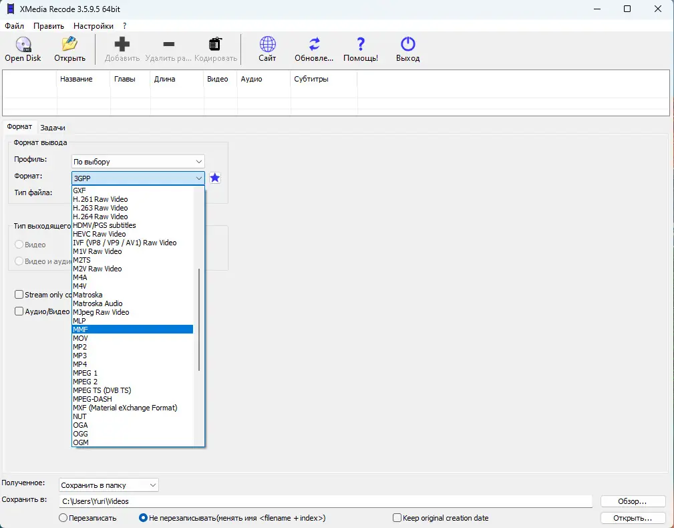Open the Файл menu
The image size is (674, 528).
(14, 26)
